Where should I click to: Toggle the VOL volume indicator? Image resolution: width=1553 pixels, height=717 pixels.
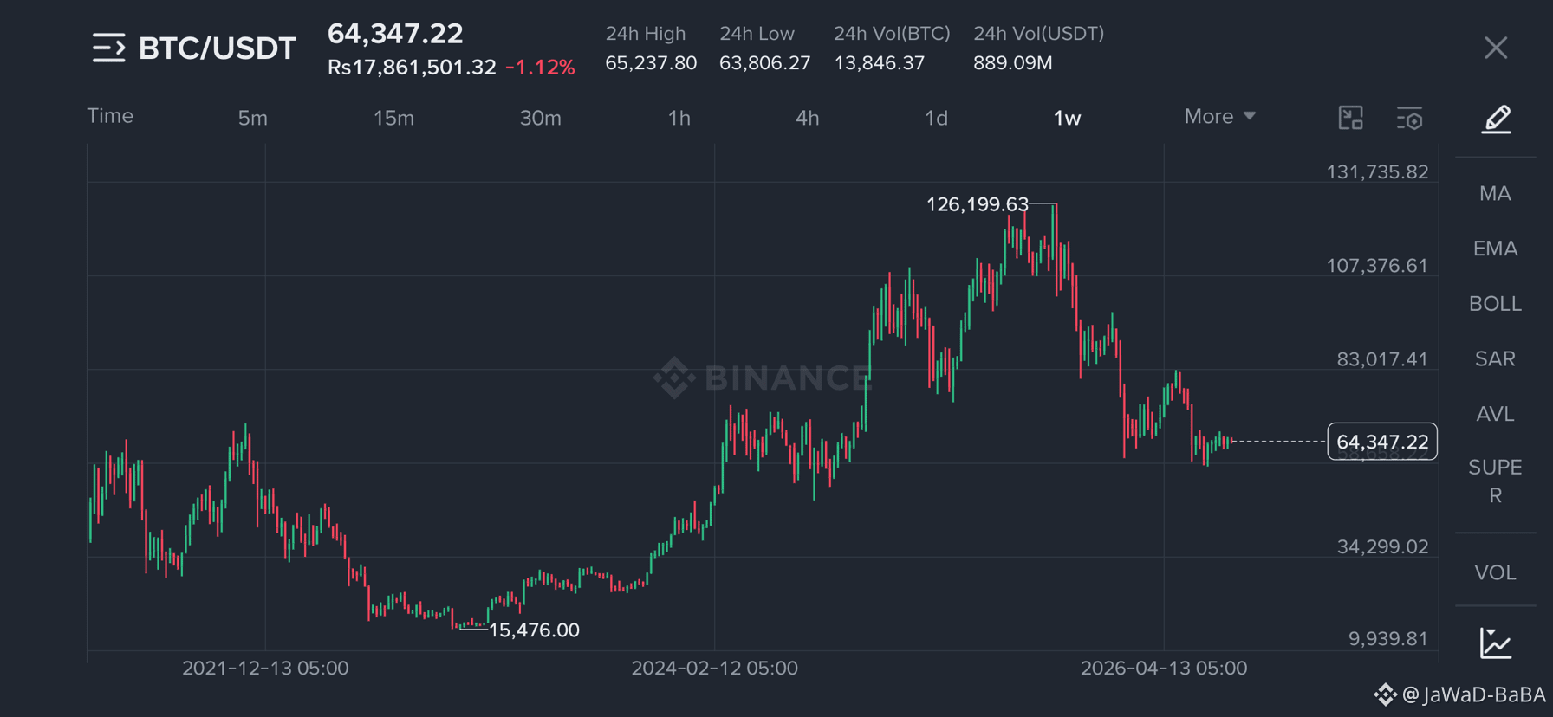(x=1495, y=572)
